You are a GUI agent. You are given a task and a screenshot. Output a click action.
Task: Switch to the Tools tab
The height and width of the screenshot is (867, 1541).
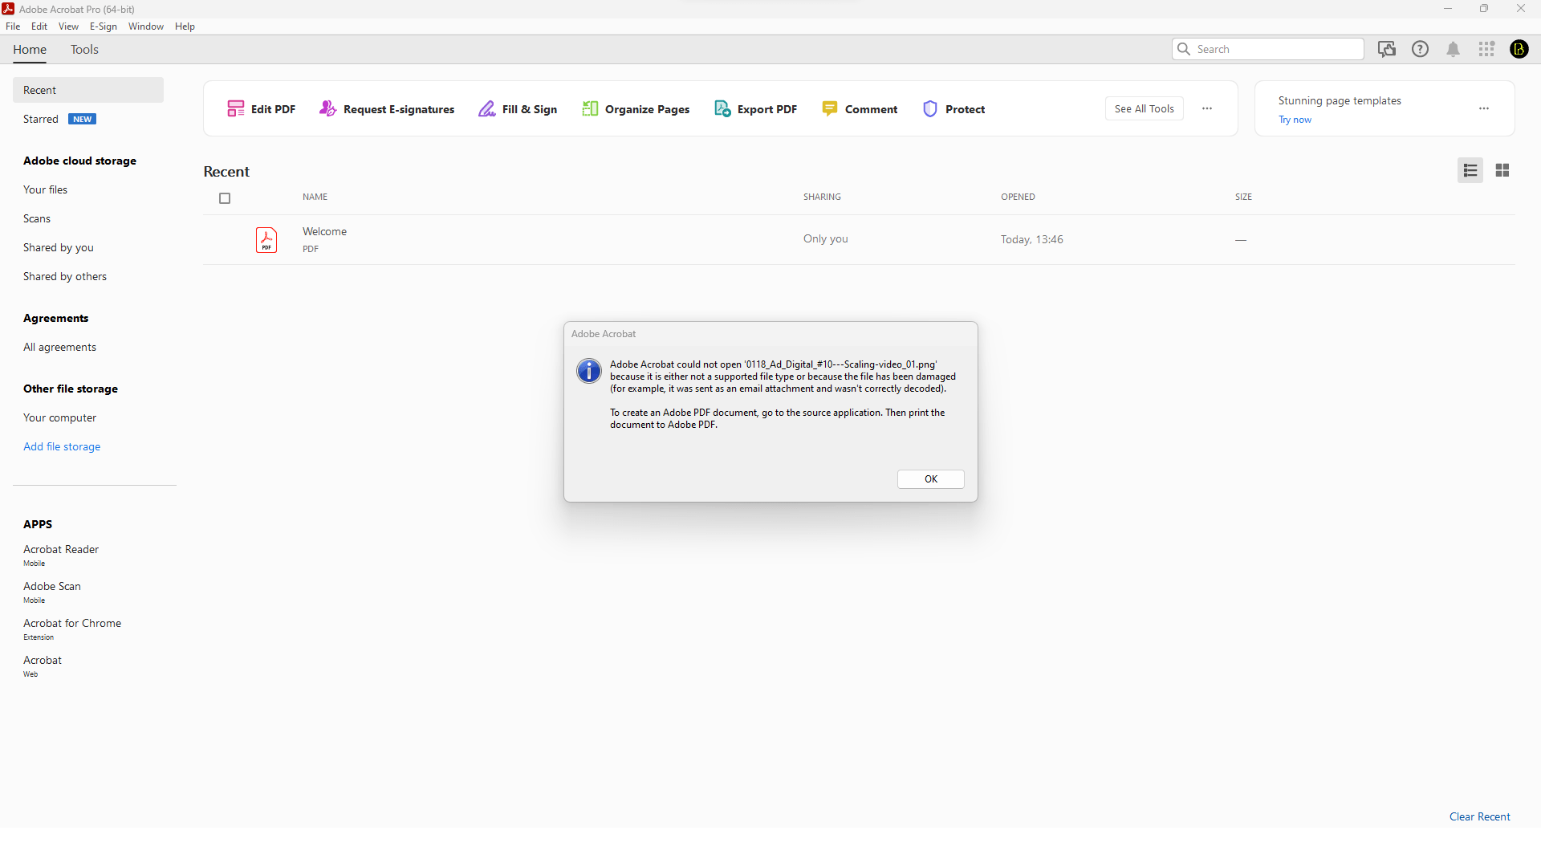(84, 50)
